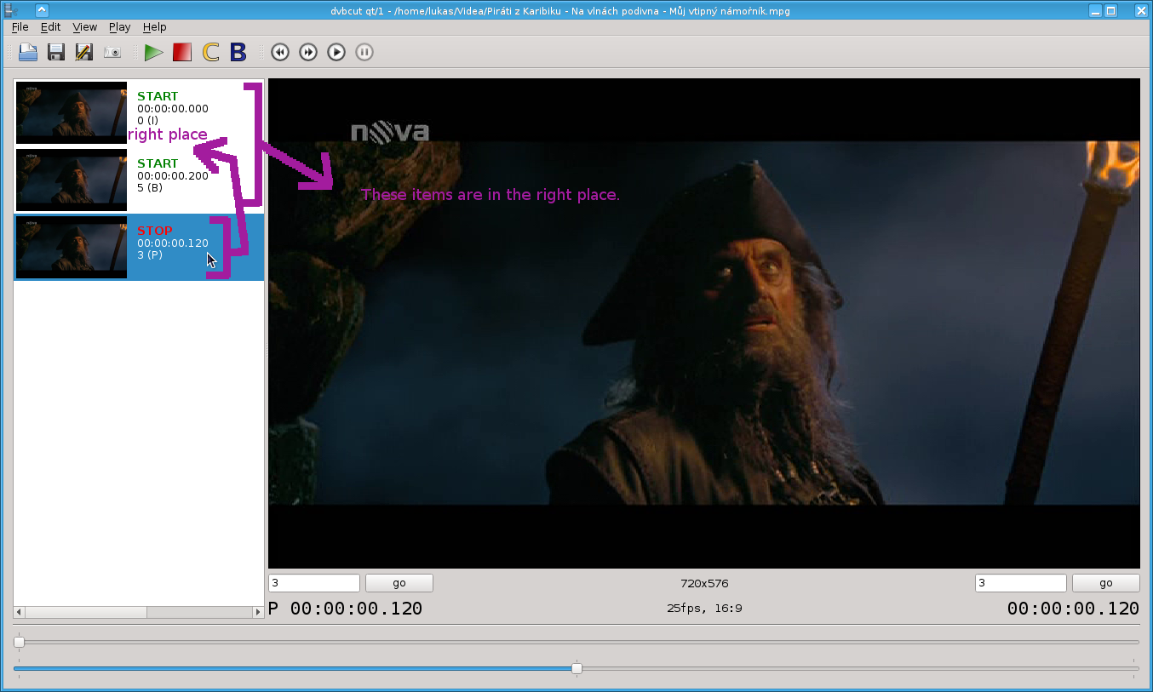Open the View menu
Image resolution: width=1153 pixels, height=692 pixels.
(84, 27)
